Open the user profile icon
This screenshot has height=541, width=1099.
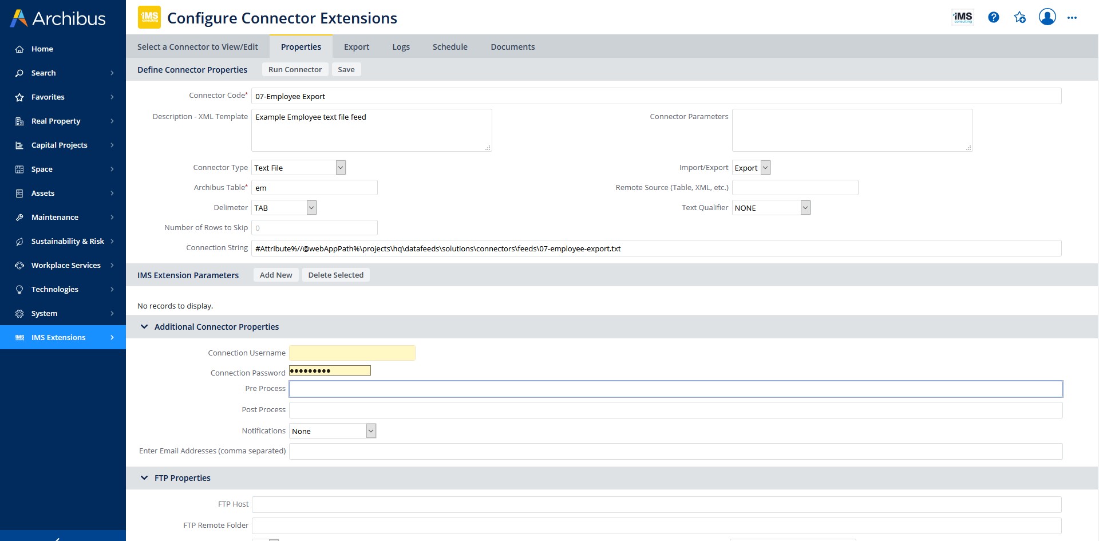[x=1047, y=17]
